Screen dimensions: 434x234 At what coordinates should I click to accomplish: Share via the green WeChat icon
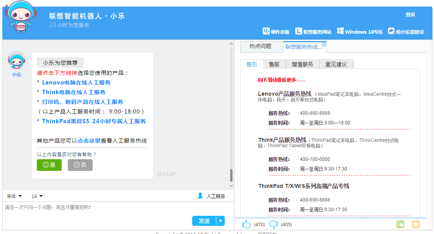click(x=400, y=224)
